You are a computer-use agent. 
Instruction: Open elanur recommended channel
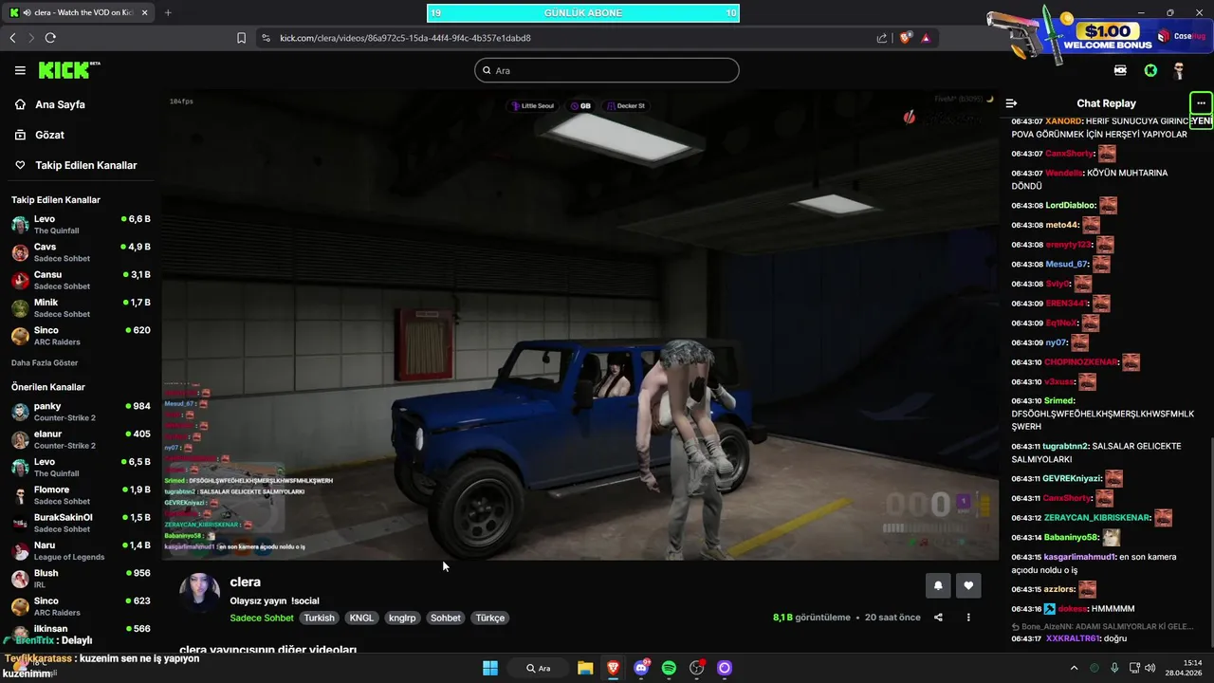(81, 439)
